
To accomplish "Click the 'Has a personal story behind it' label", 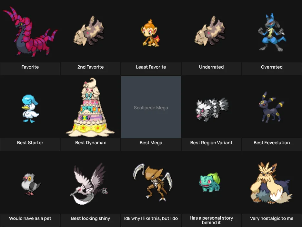I will 211,220.
